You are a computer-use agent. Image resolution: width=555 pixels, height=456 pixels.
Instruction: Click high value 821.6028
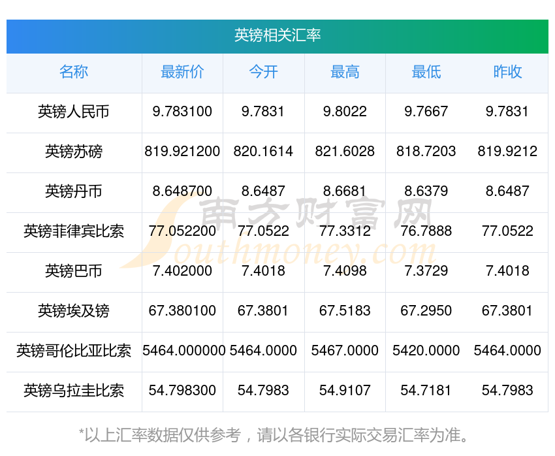pyautogui.click(x=345, y=152)
